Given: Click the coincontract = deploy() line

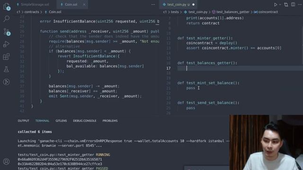Looking at the screenshot, I should coord(212,43).
